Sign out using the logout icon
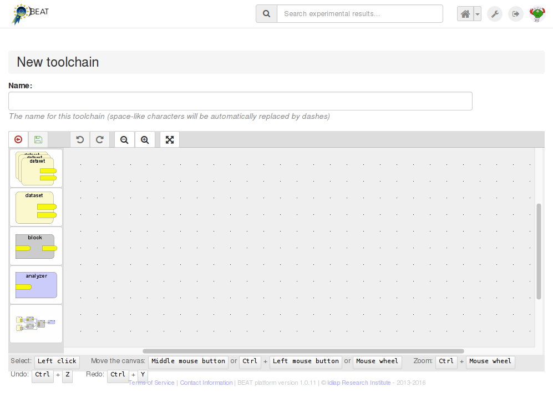Screen dimensions: 553x397 tap(515, 13)
